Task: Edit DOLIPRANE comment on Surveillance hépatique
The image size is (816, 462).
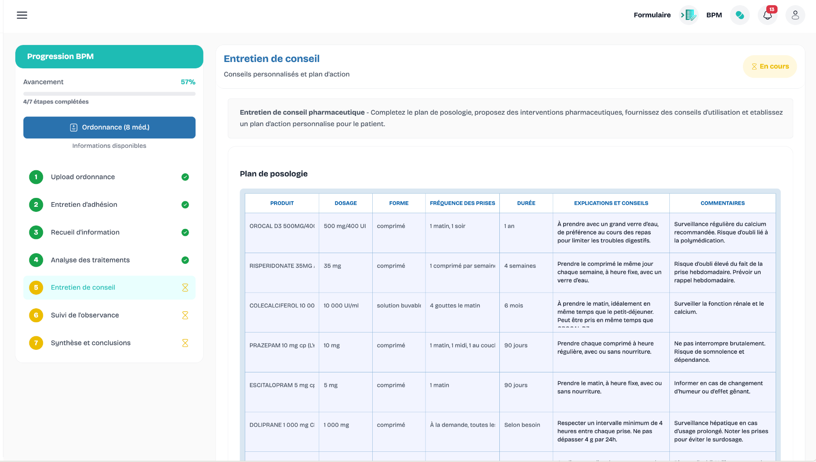Action: (722, 431)
